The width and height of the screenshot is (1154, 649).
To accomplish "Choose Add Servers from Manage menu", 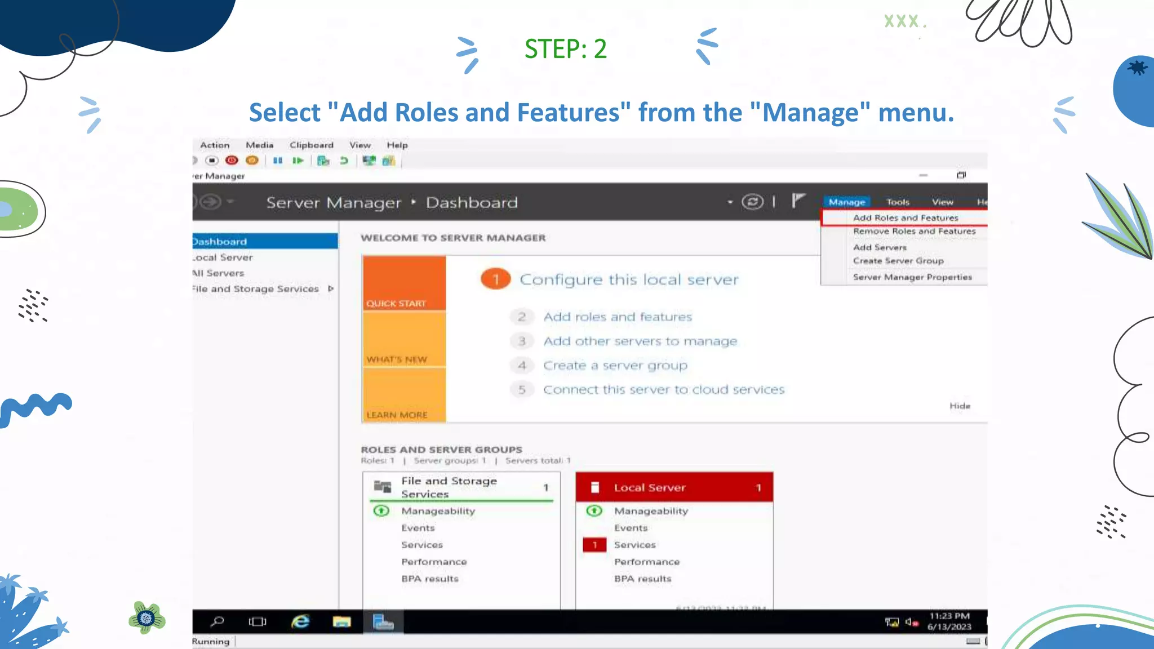I will [880, 247].
